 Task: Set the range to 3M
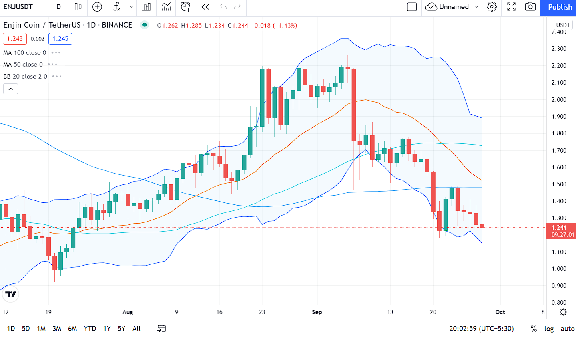click(57, 329)
